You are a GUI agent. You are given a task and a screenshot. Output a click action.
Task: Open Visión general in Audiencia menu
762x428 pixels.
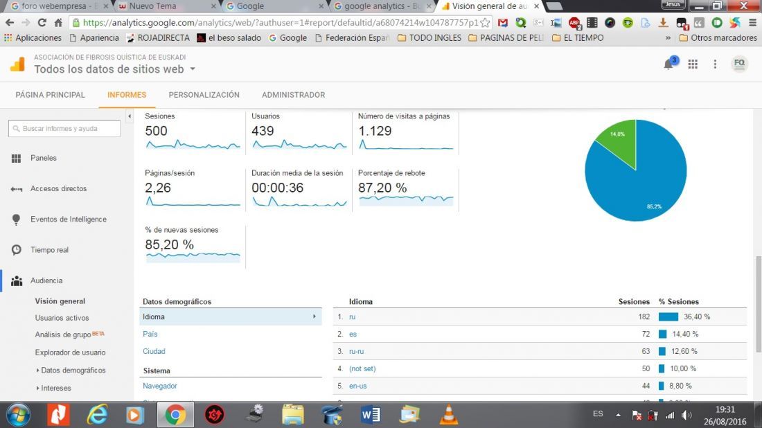(60, 301)
